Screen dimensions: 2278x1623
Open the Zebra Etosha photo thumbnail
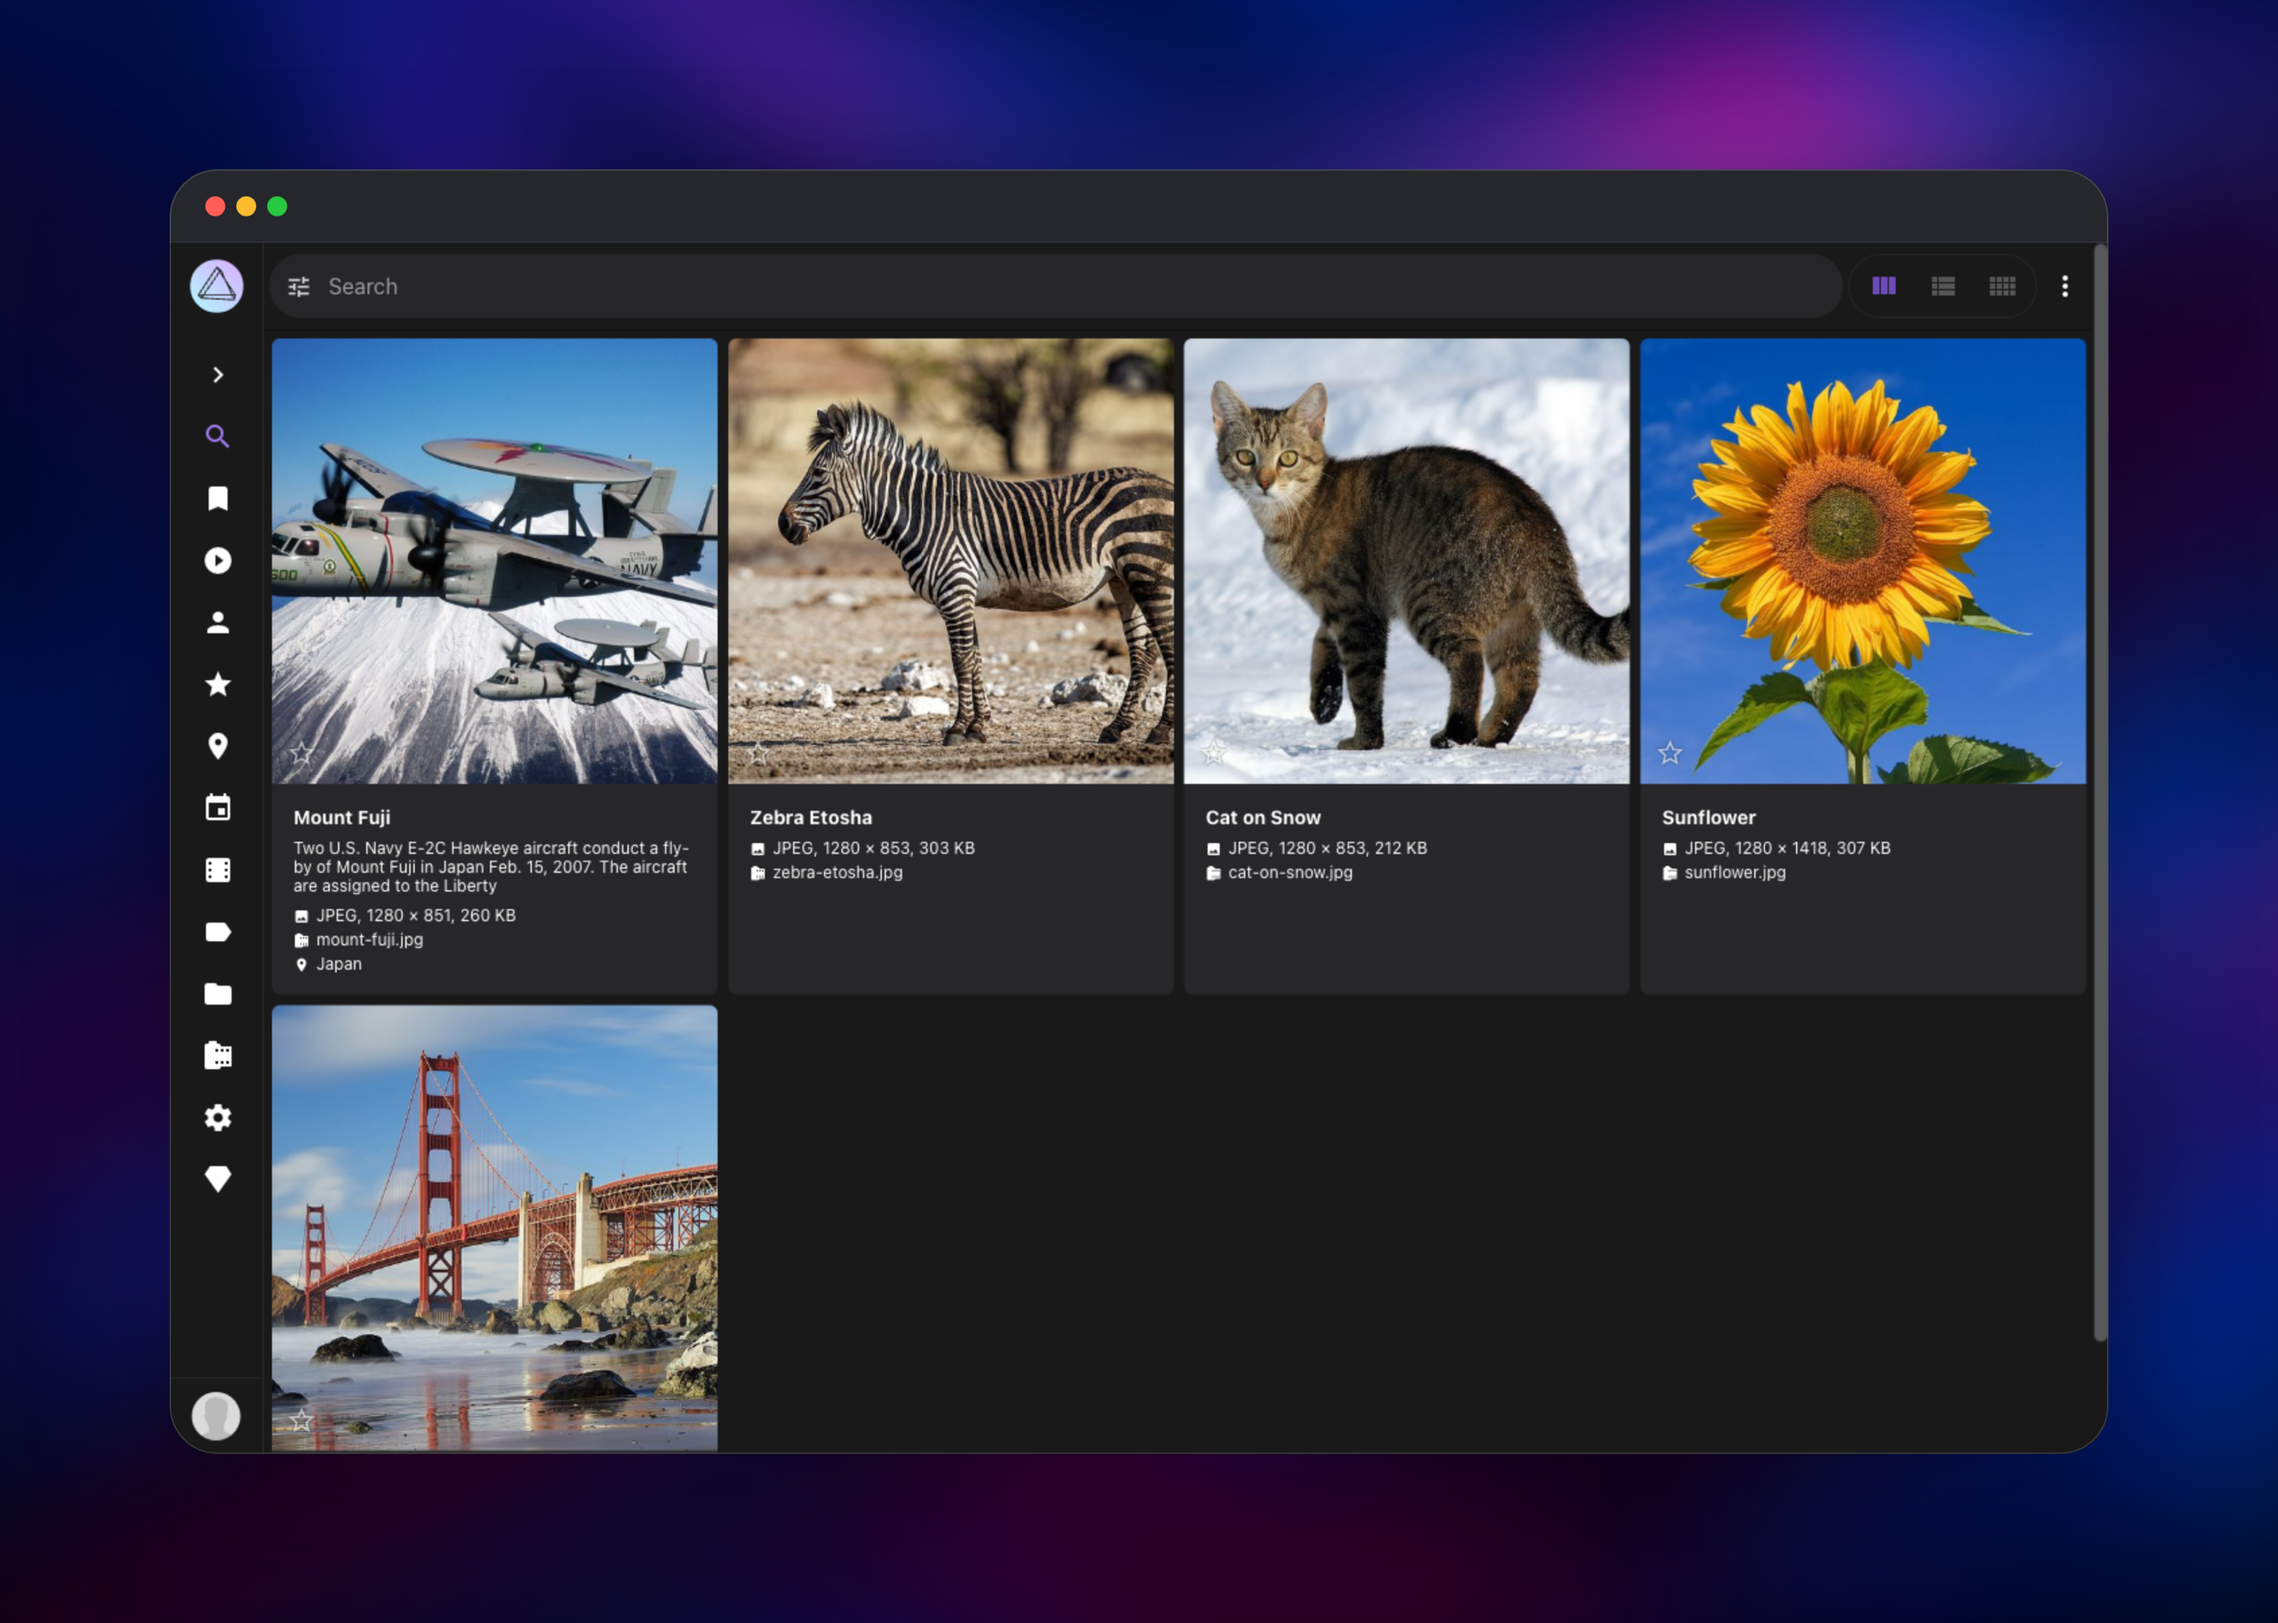(950, 561)
